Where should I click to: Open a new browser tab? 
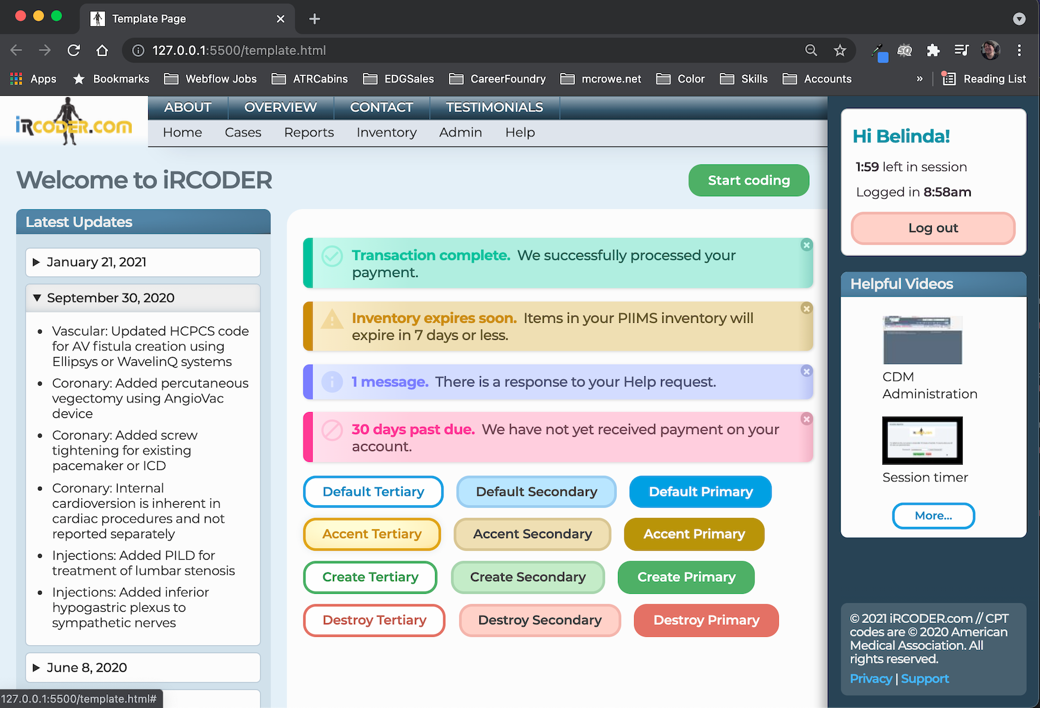314,19
